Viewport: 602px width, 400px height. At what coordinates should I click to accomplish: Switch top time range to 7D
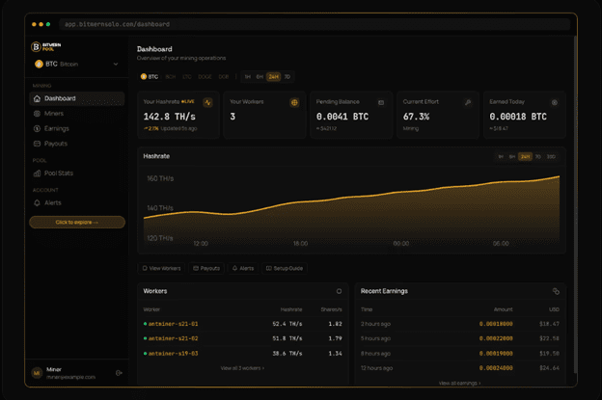coord(287,76)
